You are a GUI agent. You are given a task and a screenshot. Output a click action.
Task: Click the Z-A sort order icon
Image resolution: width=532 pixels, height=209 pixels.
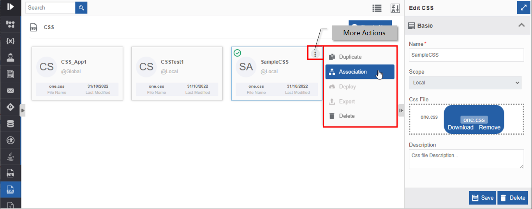(x=395, y=8)
